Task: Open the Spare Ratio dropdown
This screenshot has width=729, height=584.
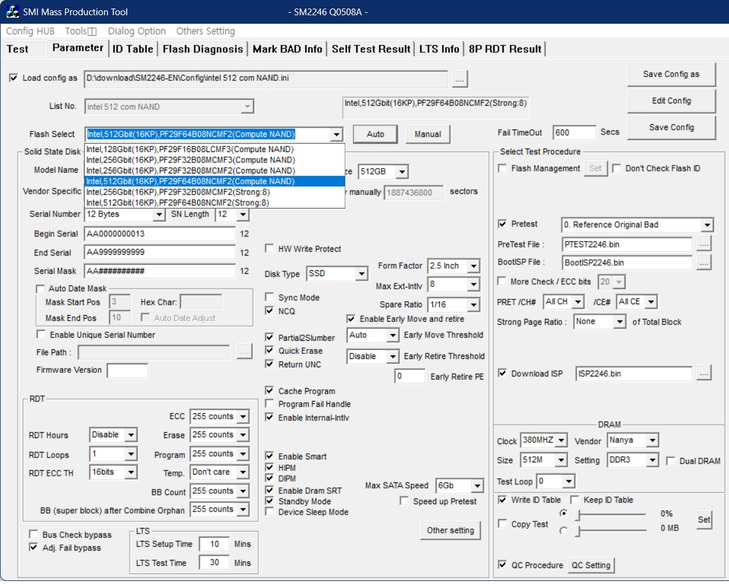Action: coord(473,305)
